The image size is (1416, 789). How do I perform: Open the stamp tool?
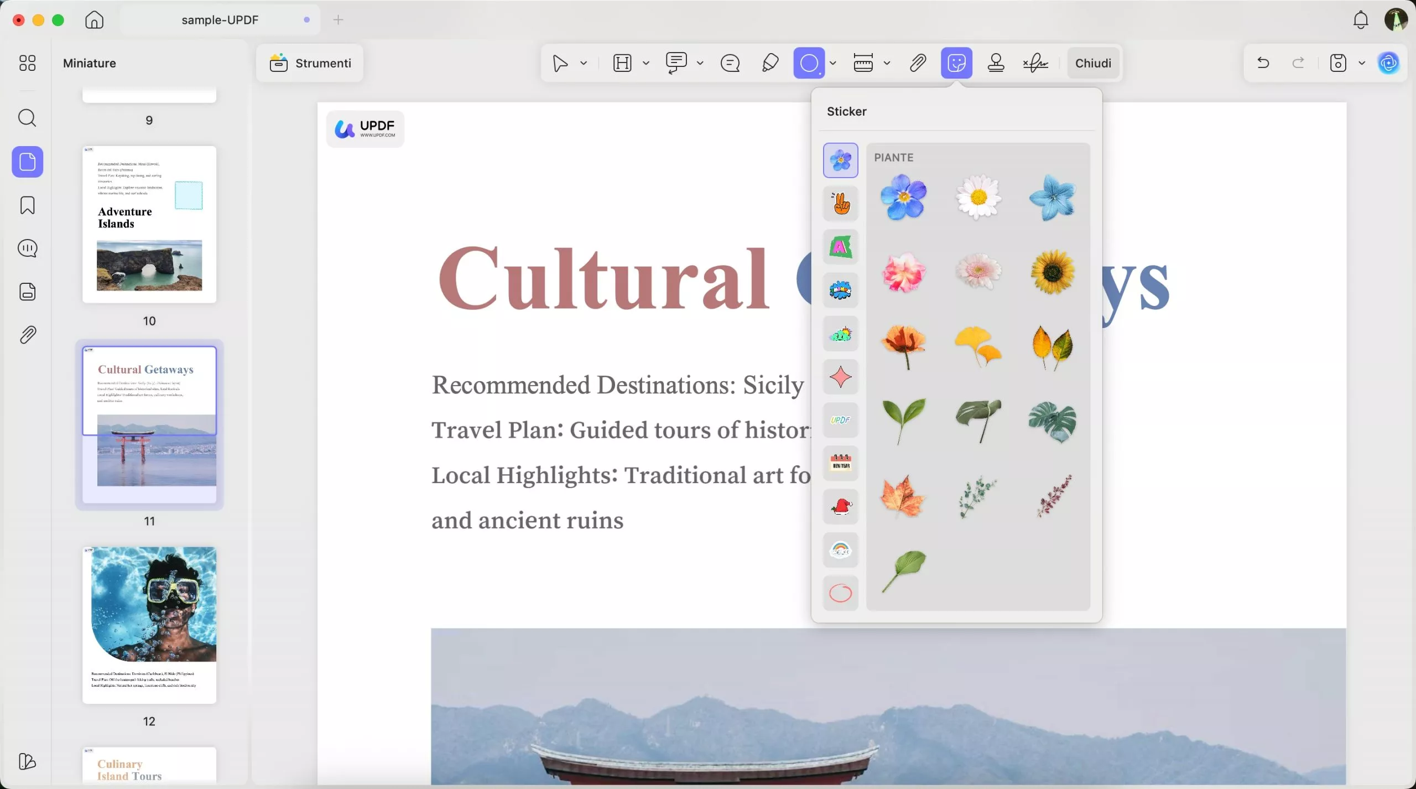coord(995,63)
